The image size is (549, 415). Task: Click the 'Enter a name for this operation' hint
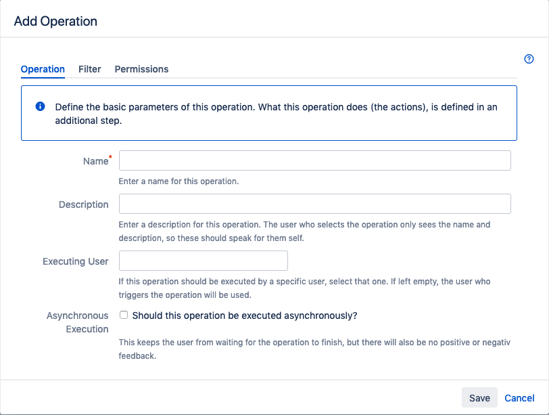coord(178,181)
